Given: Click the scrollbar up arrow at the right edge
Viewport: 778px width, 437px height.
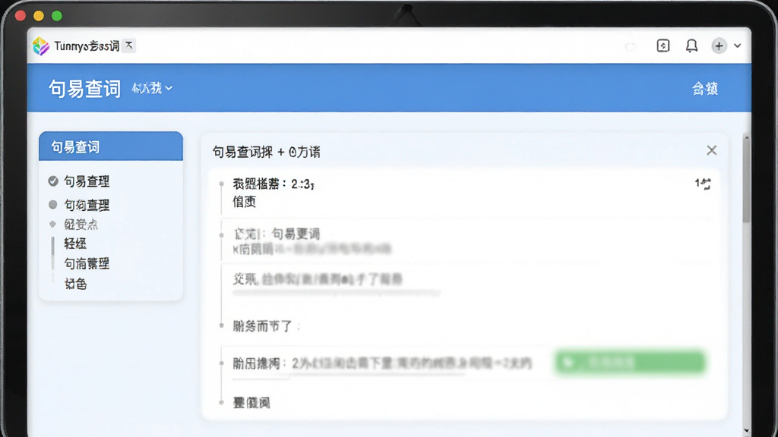Looking at the screenshot, I should [746, 137].
